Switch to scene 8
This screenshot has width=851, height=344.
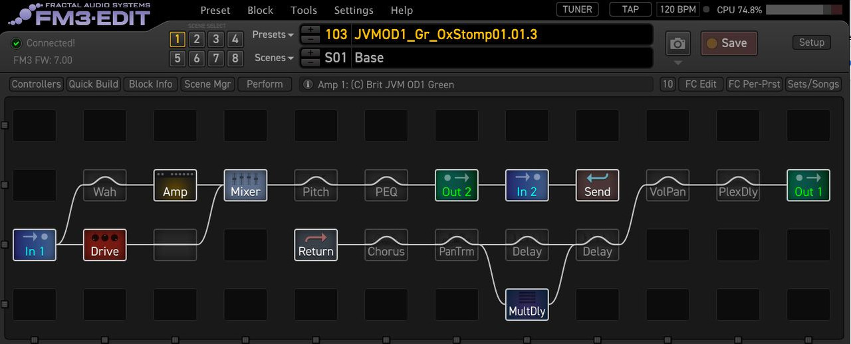click(235, 58)
